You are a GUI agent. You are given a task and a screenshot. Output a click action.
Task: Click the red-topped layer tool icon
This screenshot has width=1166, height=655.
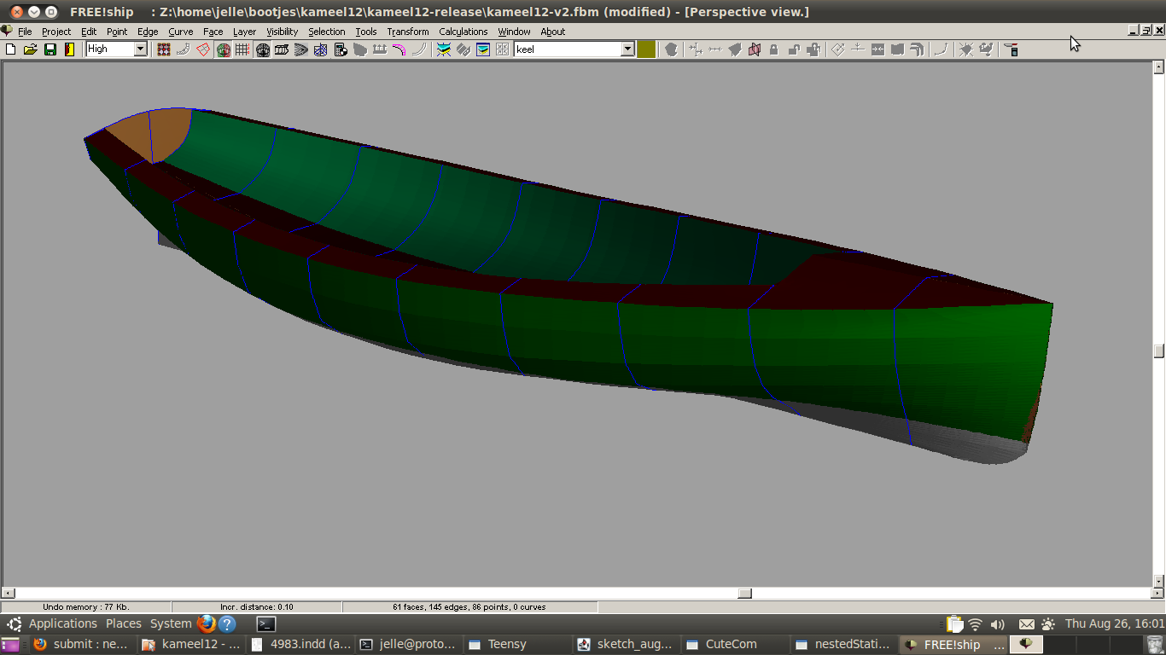click(x=1012, y=49)
